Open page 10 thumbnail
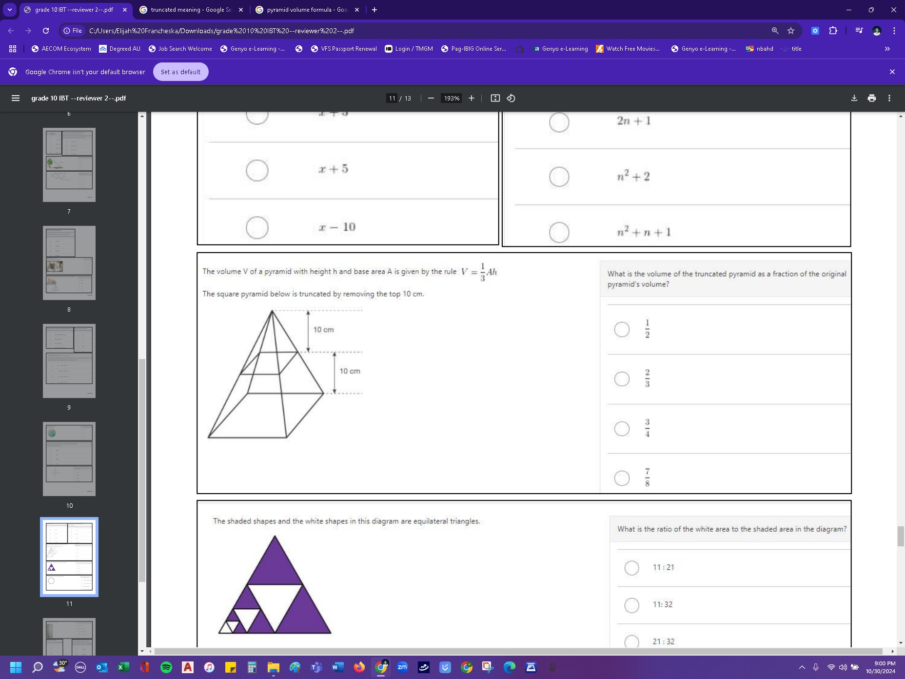Screen dimensions: 905x679 (69, 459)
